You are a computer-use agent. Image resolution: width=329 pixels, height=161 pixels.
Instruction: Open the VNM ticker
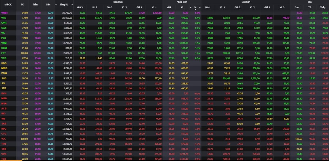click(x=4, y=43)
